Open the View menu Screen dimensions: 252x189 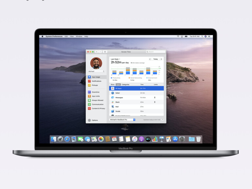(x=72, y=36)
